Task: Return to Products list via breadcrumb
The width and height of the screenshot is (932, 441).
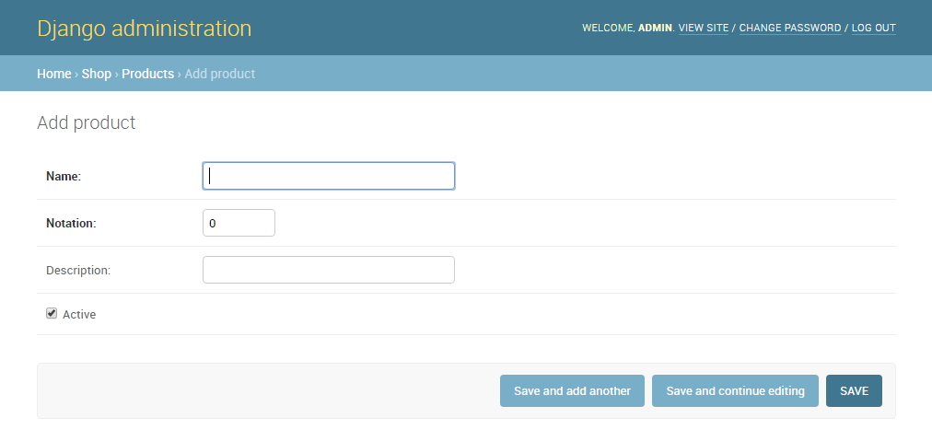Action: [147, 74]
